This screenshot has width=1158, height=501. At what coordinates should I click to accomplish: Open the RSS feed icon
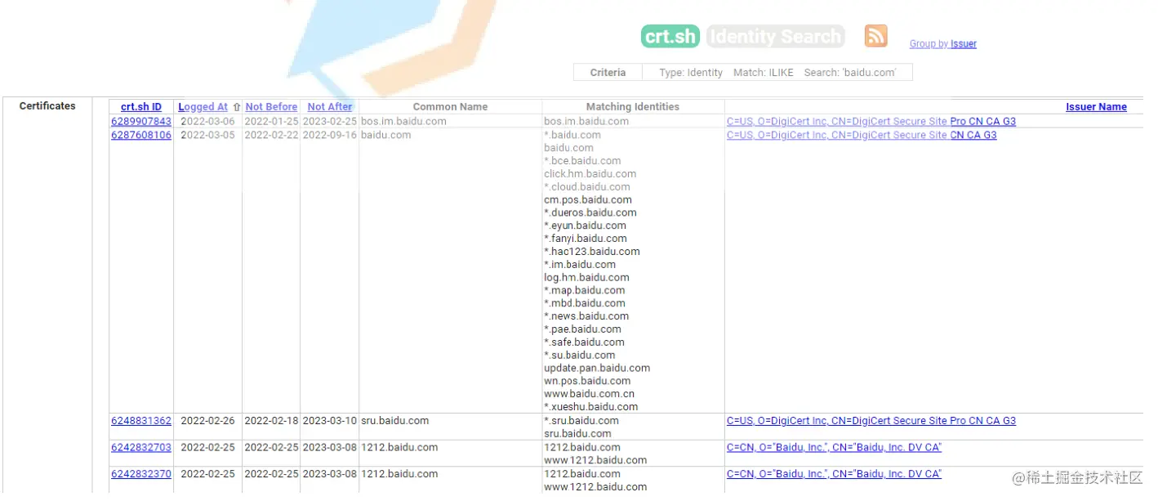[875, 36]
